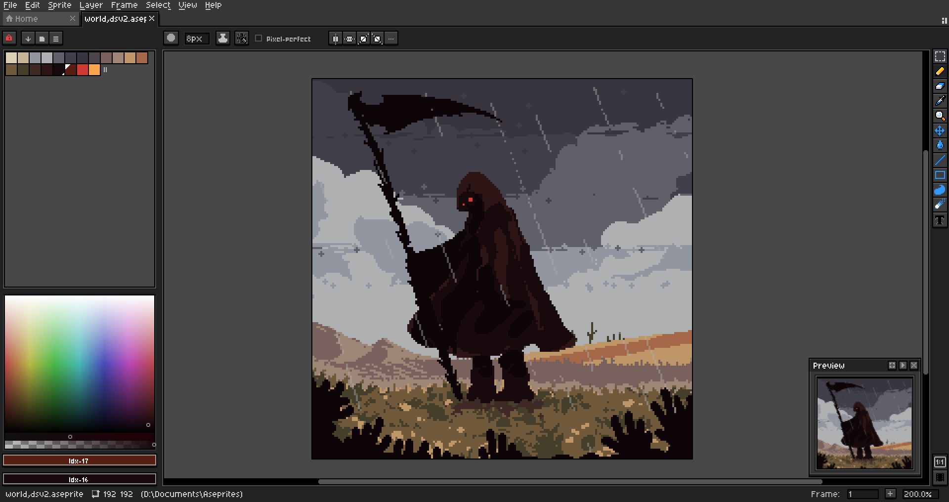Open the Sprite menu
Image resolution: width=949 pixels, height=502 pixels.
click(60, 5)
